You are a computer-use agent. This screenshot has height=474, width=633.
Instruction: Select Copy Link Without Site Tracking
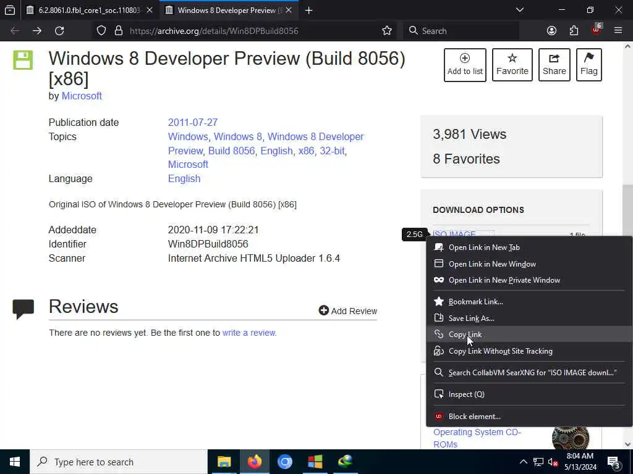529,351
